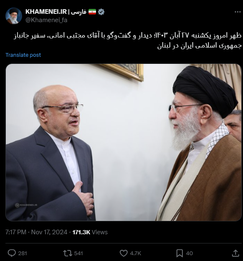
Task: Click the Iran flag emoji in name
Action: [92, 12]
